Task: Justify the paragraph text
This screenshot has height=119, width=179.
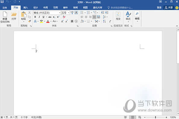Action: (x=94, y=17)
